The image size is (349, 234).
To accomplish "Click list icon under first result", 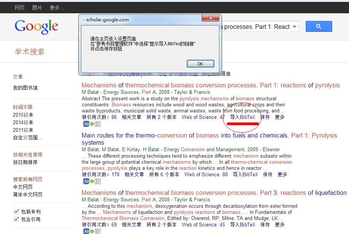I will pos(98,124).
